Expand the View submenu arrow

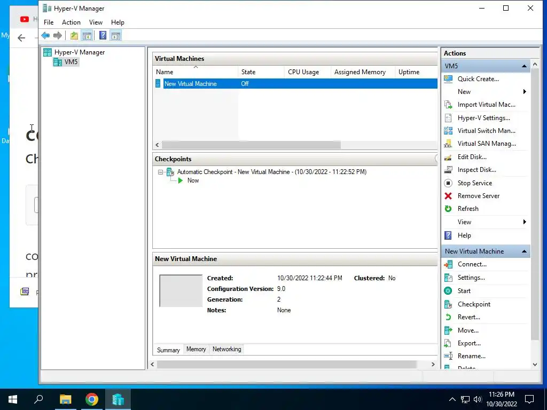525,222
